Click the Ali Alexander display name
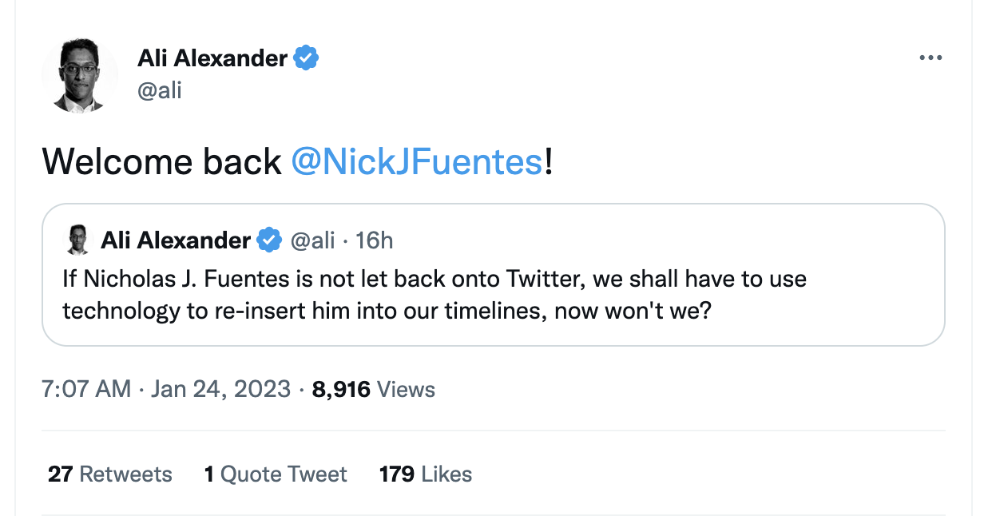992x516 pixels. (212, 58)
